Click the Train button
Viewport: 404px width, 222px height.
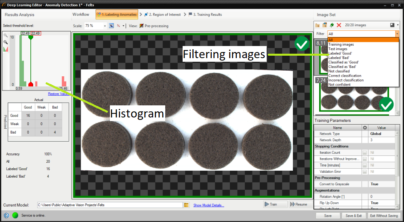pos(275,204)
